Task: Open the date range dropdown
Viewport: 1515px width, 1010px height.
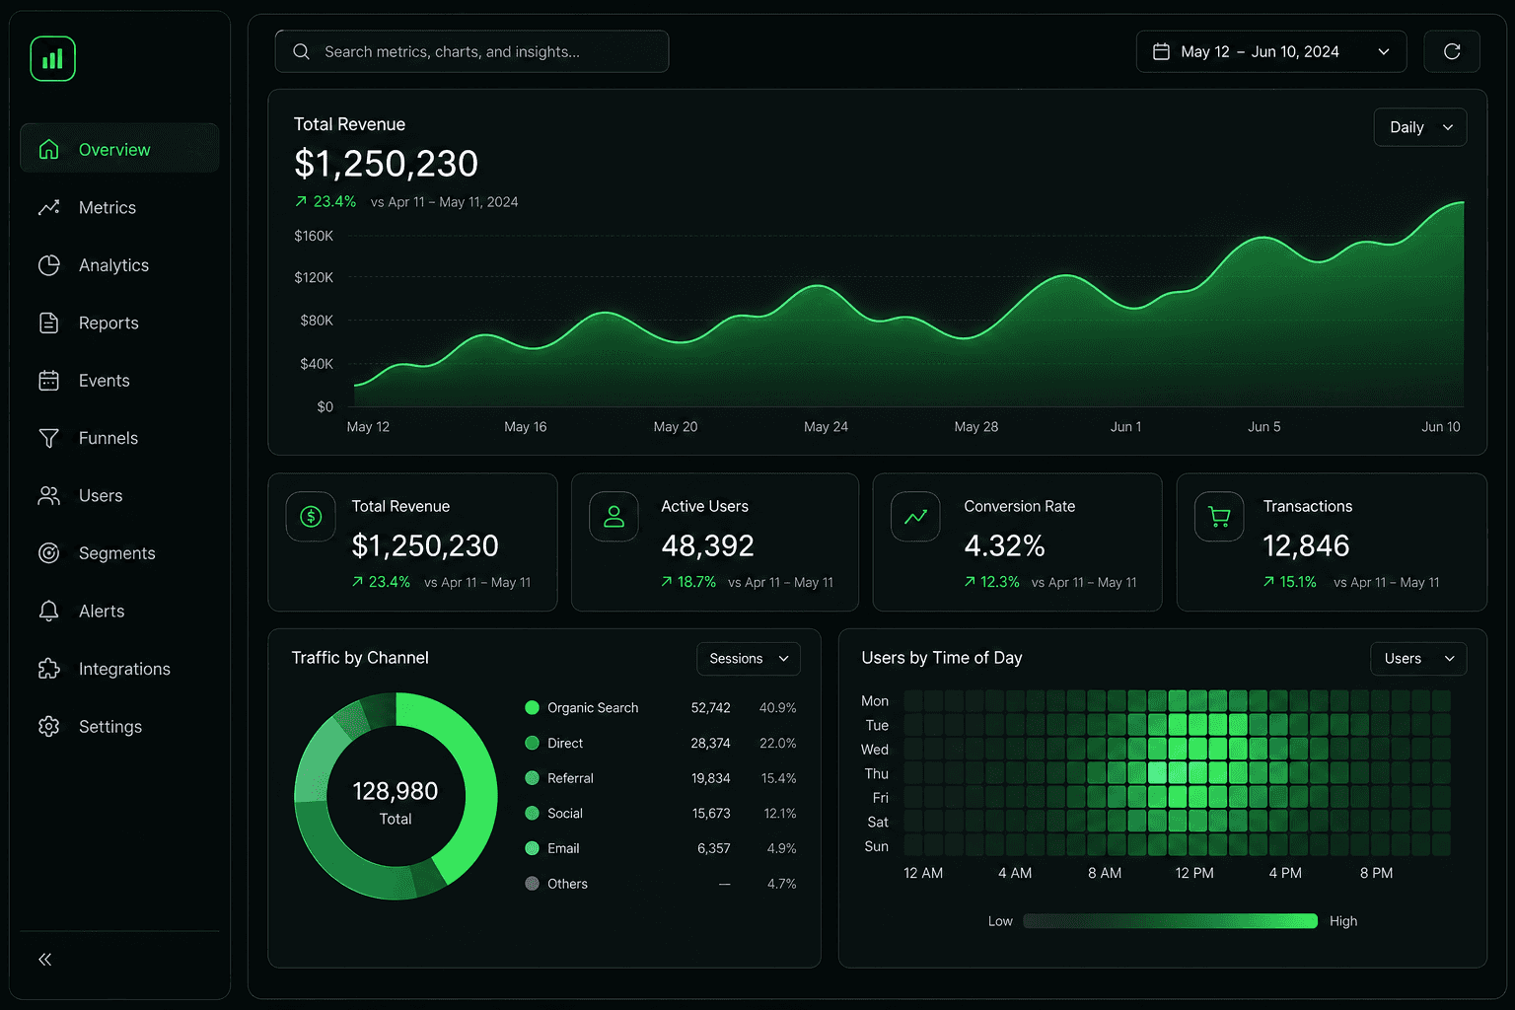Action: click(x=1272, y=51)
